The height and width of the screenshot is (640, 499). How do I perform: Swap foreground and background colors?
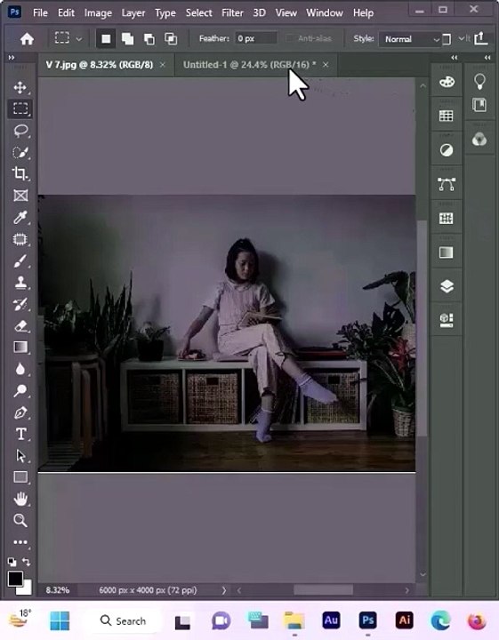coord(27,562)
